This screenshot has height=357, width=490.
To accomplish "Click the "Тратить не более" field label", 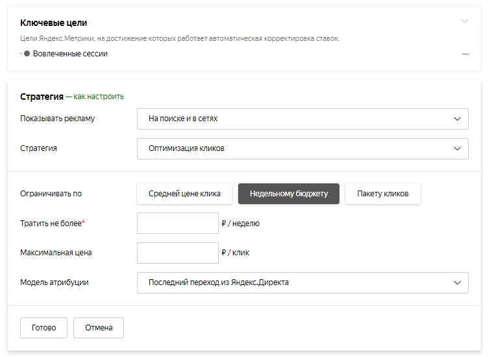I will pos(51,224).
